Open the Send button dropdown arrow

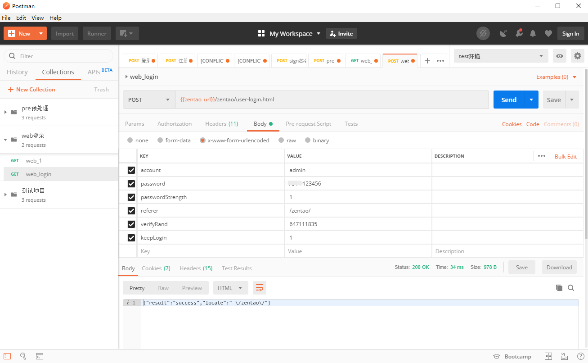(531, 100)
